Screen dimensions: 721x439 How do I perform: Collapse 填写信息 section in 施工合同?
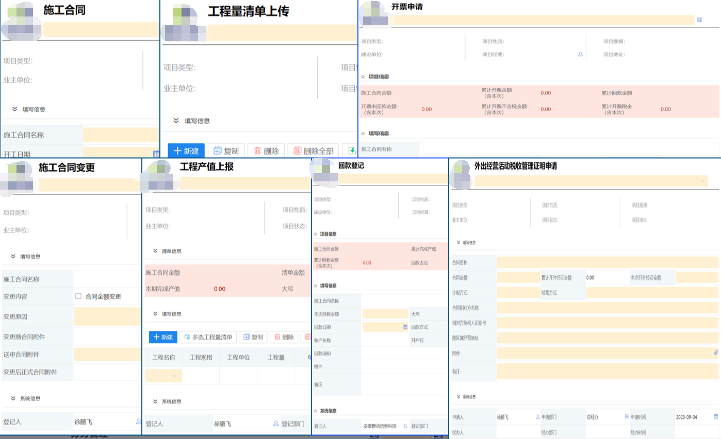point(15,109)
